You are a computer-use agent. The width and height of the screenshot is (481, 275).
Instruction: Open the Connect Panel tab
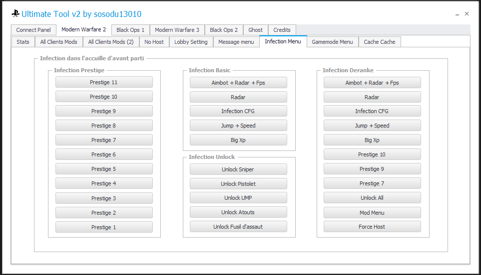pos(33,30)
